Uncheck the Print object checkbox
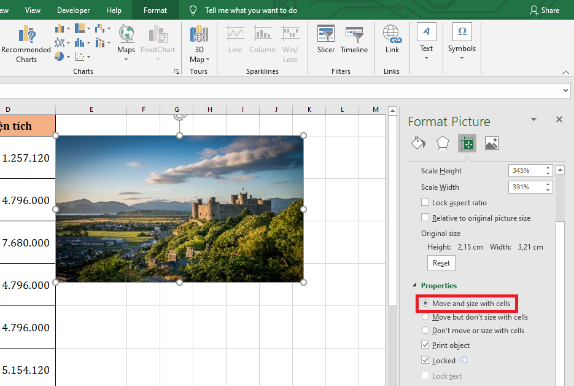 [x=425, y=345]
